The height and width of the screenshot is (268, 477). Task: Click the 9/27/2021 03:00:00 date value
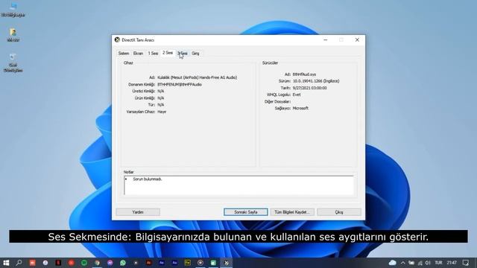[309, 88]
